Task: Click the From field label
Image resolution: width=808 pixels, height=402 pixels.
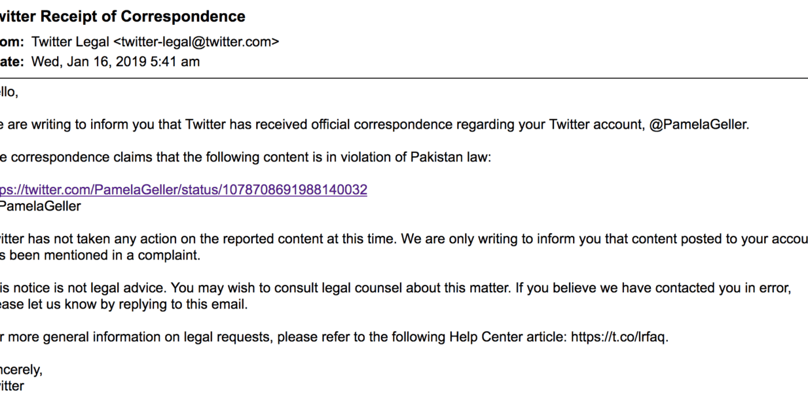Action: coord(12,42)
